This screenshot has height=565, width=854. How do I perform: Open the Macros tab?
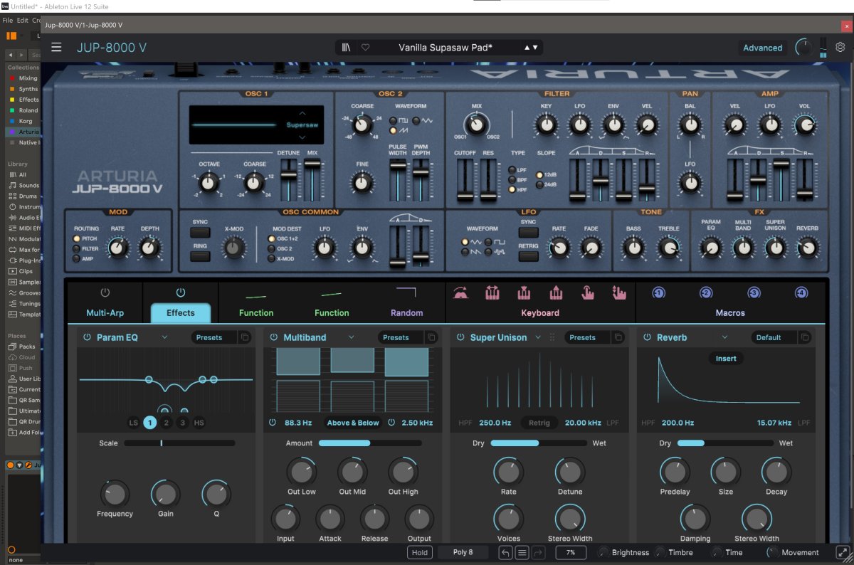(x=730, y=312)
